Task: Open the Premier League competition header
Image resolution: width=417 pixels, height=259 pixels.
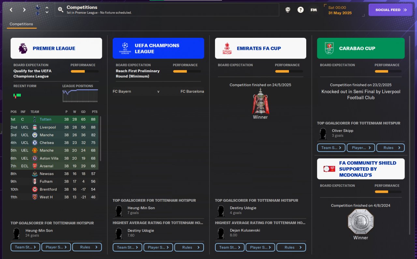Action: tap(56, 48)
